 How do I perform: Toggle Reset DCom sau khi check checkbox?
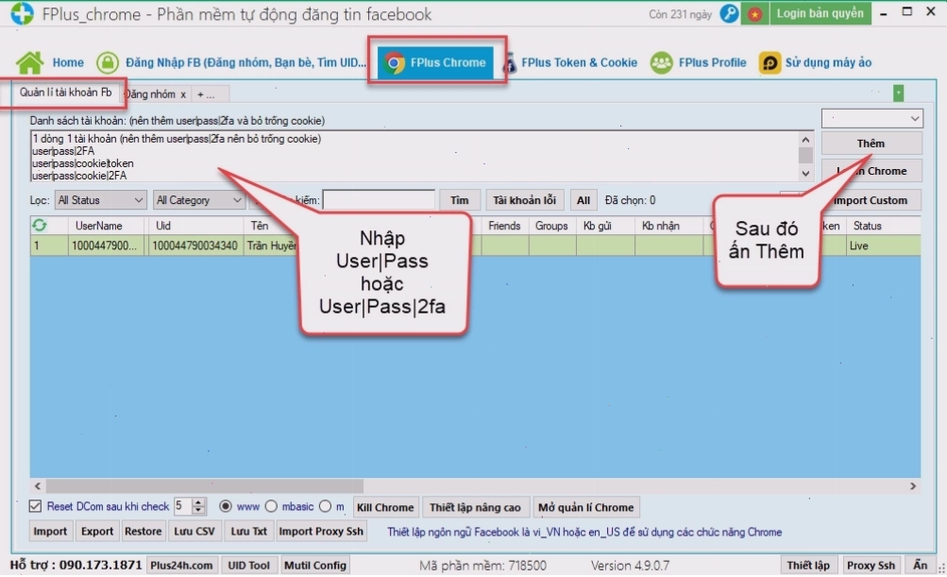click(x=35, y=506)
